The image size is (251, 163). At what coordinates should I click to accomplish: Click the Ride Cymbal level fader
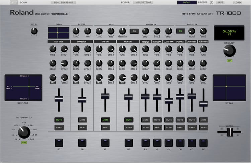coord(203,104)
